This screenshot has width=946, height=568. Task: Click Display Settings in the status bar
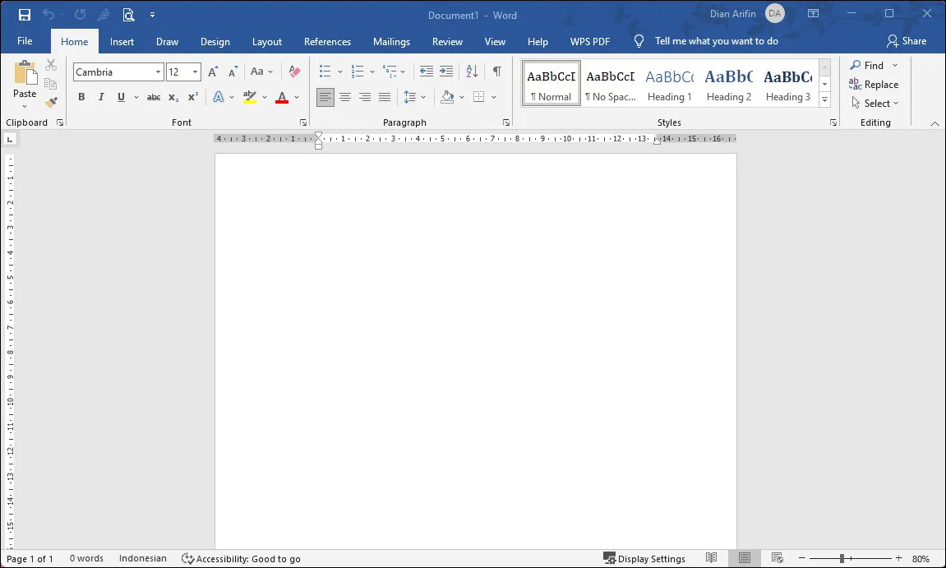(x=645, y=558)
